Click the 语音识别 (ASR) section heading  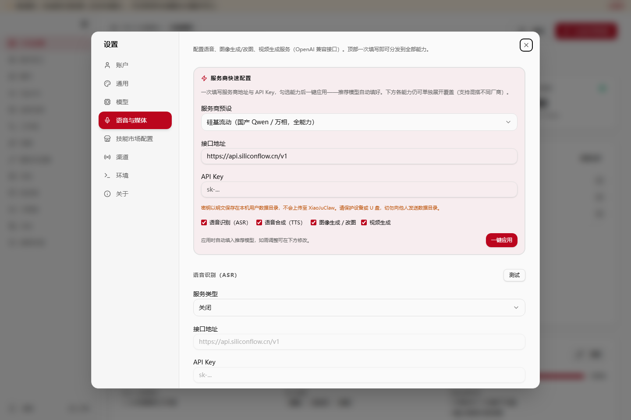215,275
